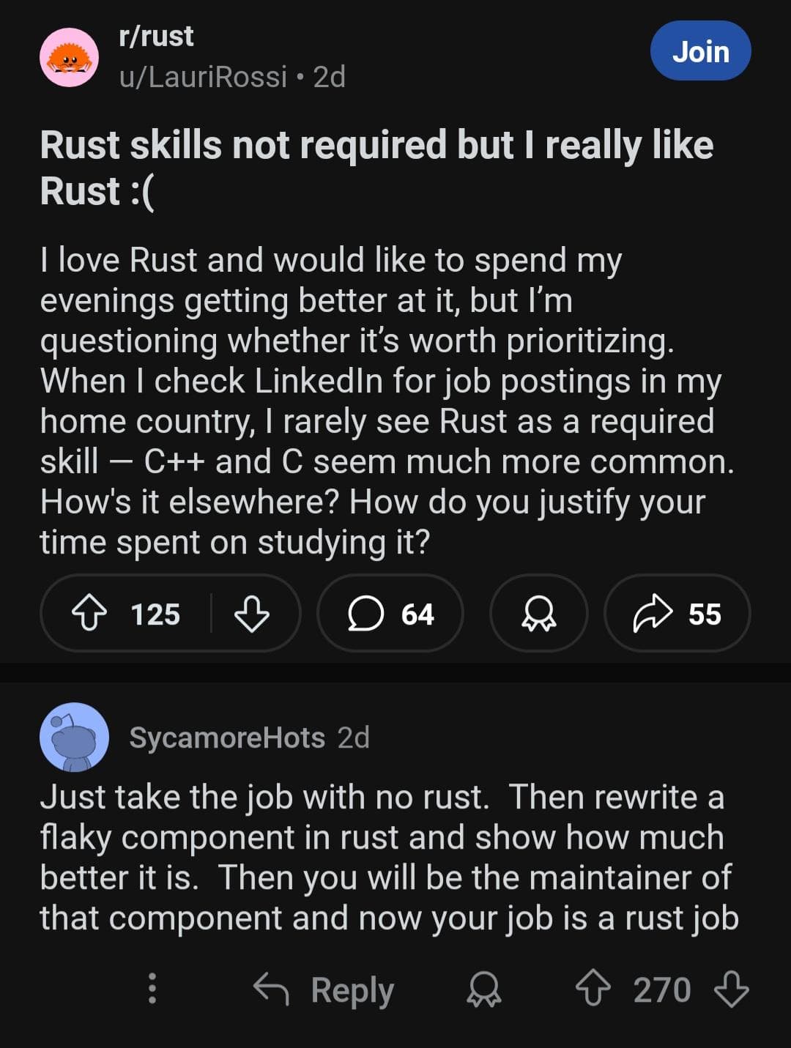View SycamoreHots' comment timestamp
This screenshot has width=791, height=1048.
354,737
